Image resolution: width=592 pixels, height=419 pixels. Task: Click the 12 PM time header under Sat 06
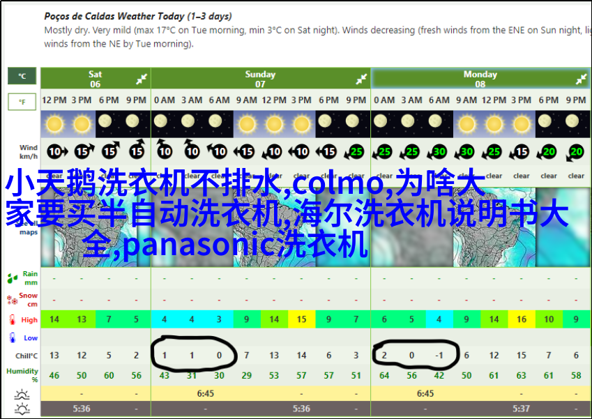(x=54, y=100)
